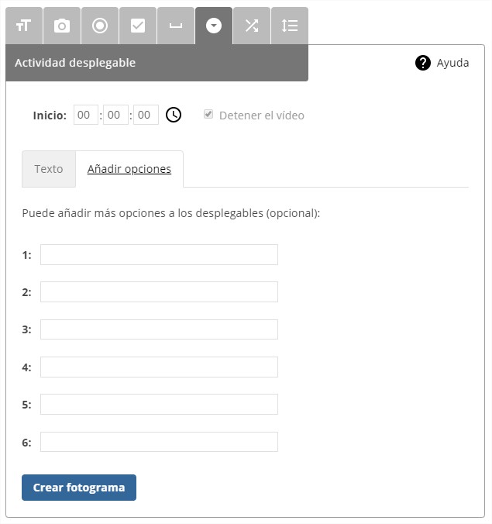
Task: Select the text activity icon
Action: [23, 26]
